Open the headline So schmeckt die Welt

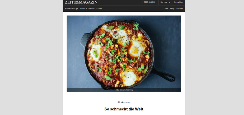tap(124, 109)
